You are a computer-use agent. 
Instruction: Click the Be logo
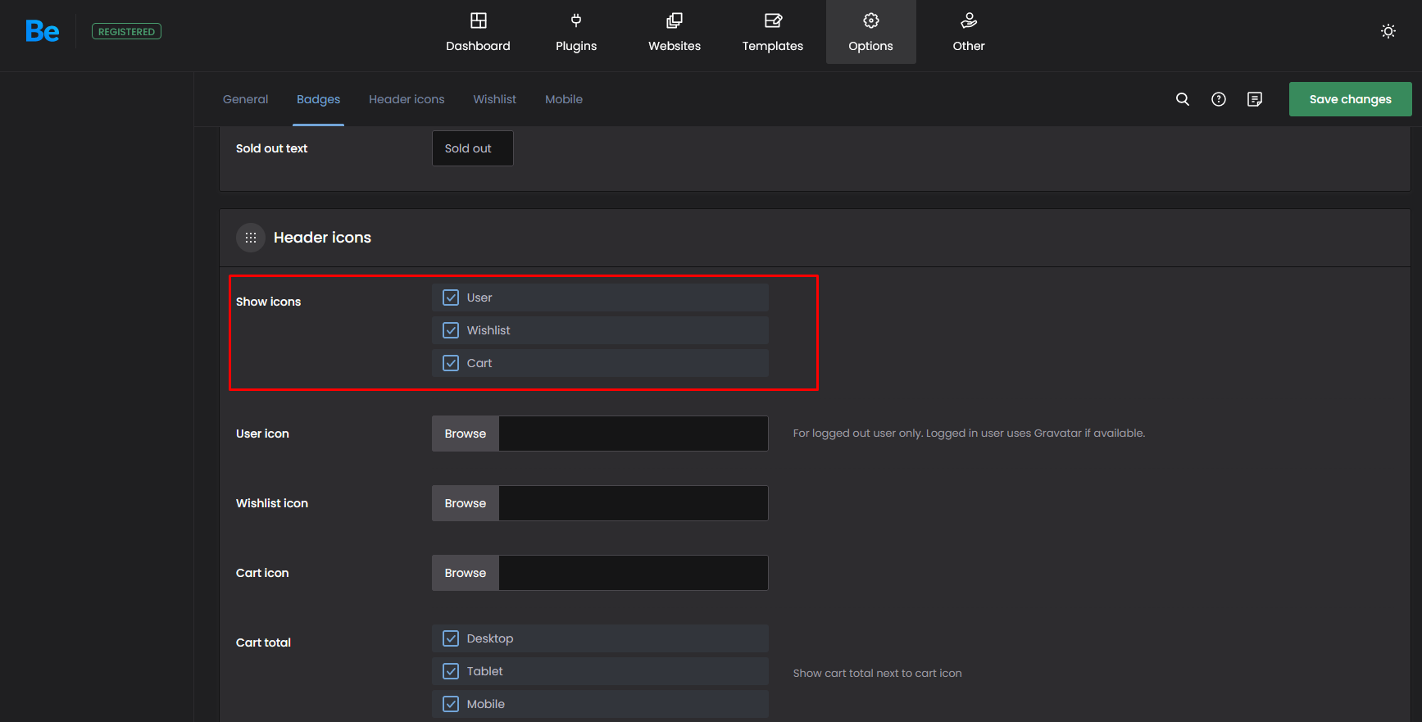point(43,31)
